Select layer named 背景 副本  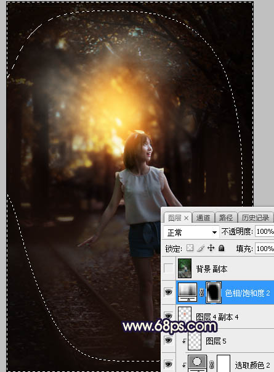pyautogui.click(x=211, y=269)
